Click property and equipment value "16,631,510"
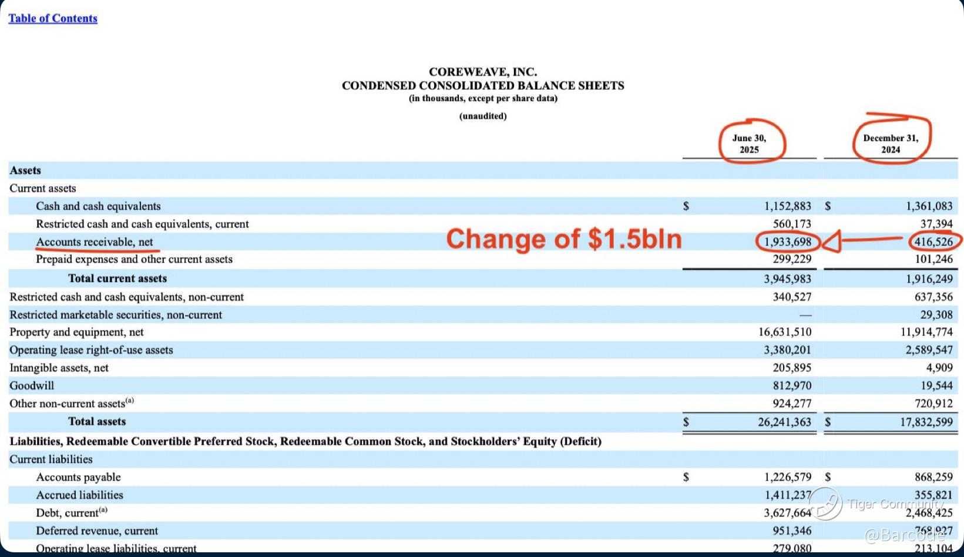This screenshot has width=964, height=557. (785, 333)
